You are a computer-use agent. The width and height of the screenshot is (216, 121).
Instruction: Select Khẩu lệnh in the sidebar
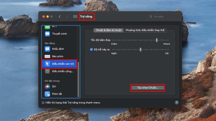point(58,49)
